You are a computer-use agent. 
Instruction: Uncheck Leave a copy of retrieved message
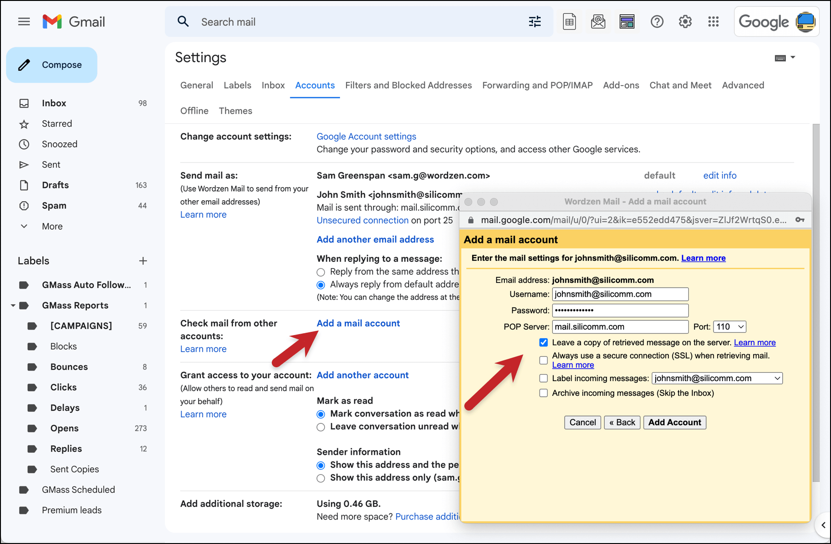(544, 342)
